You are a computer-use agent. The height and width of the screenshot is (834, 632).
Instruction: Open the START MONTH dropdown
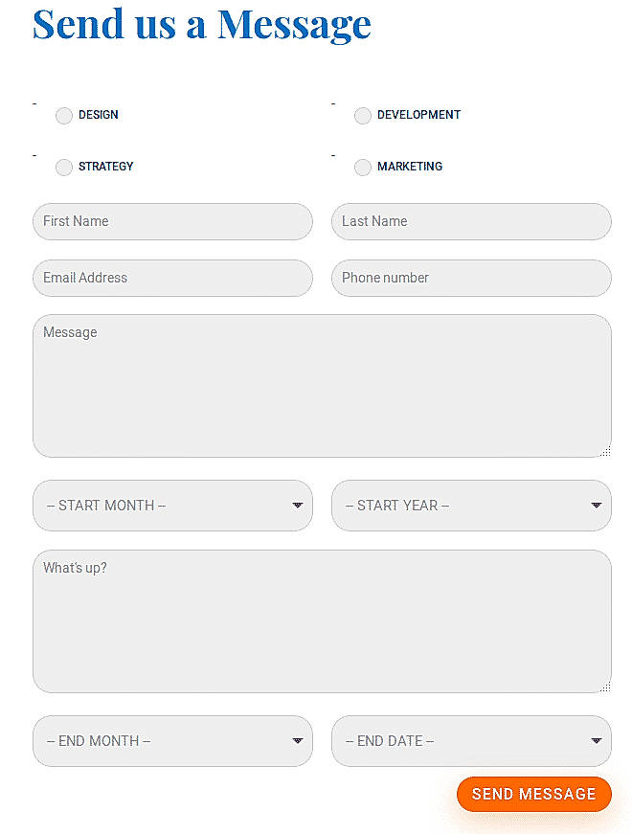[x=172, y=505]
